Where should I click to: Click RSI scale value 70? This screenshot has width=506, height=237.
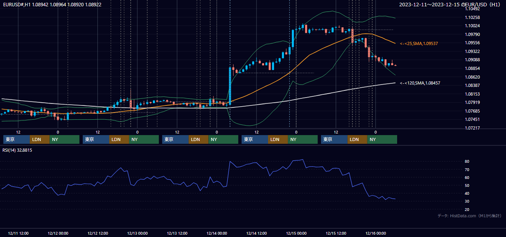467,169
